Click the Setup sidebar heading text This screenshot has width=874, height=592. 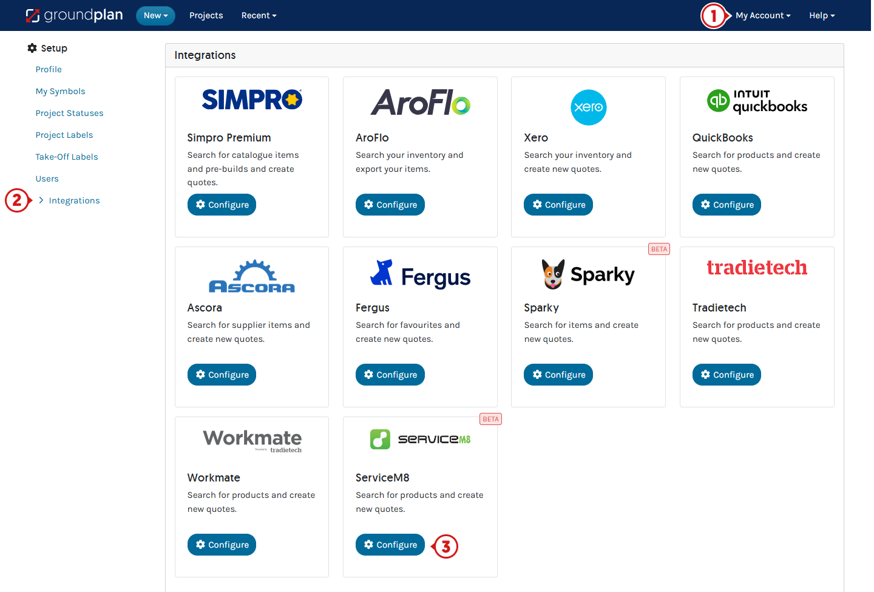[x=54, y=48]
